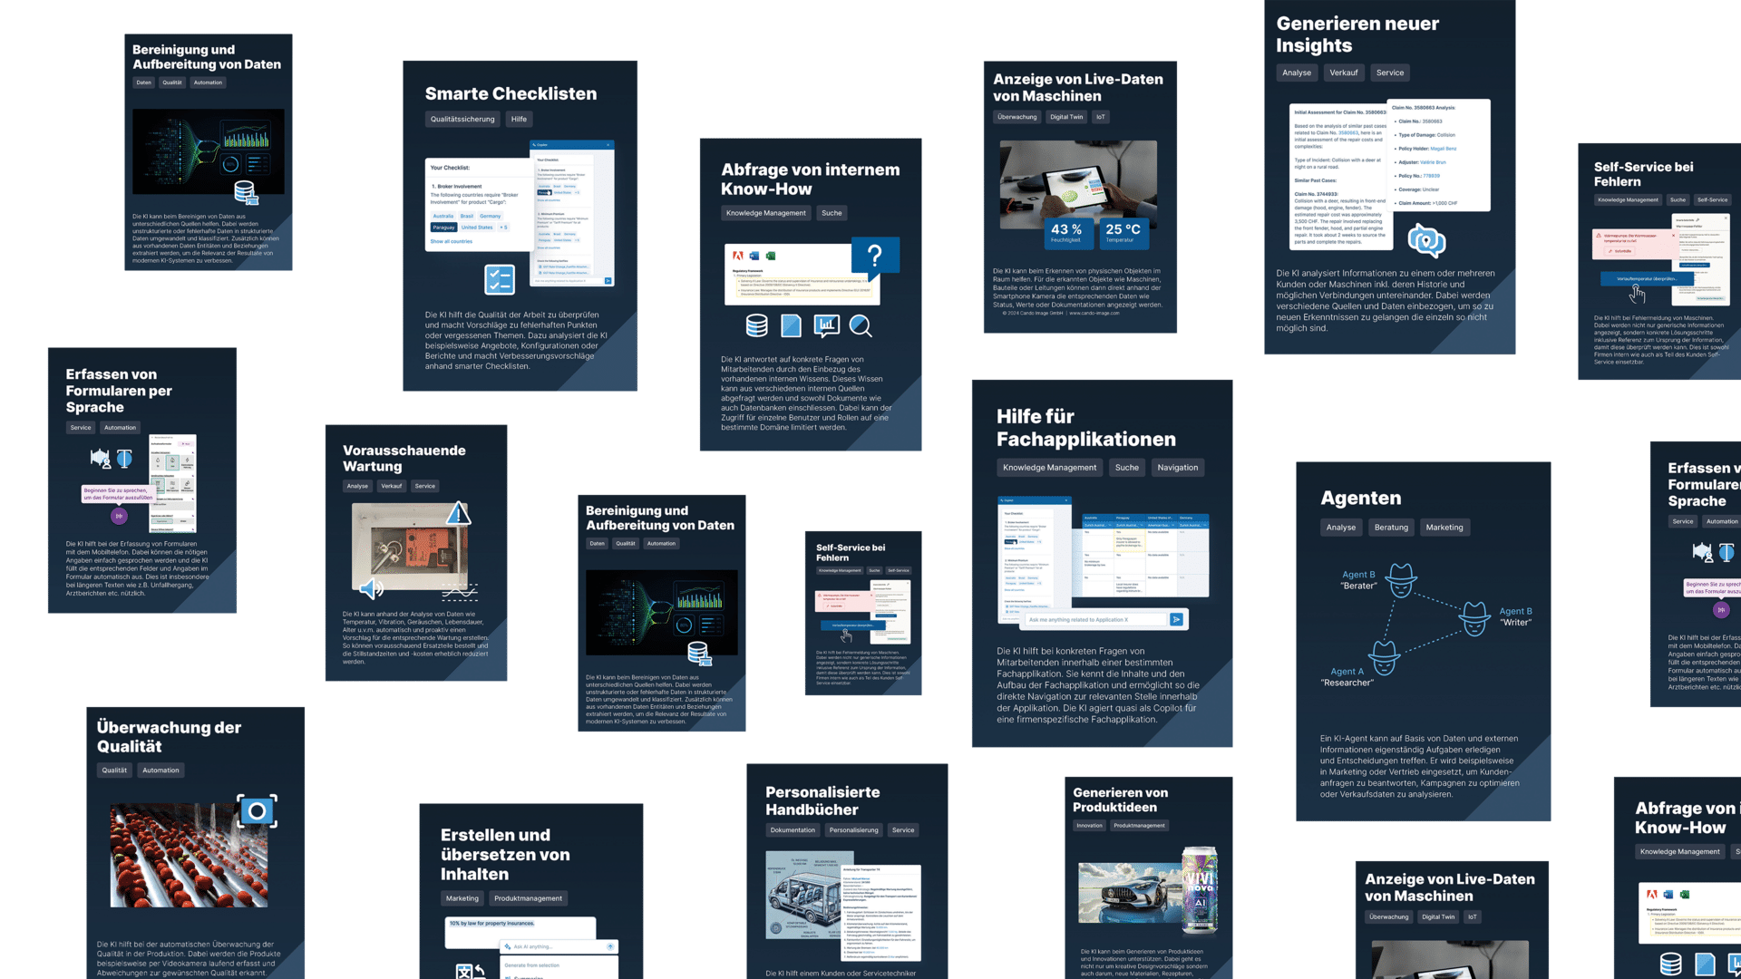Select the Agent A "Researcher" figure
This screenshot has height=979, width=1741.
coord(1385,656)
